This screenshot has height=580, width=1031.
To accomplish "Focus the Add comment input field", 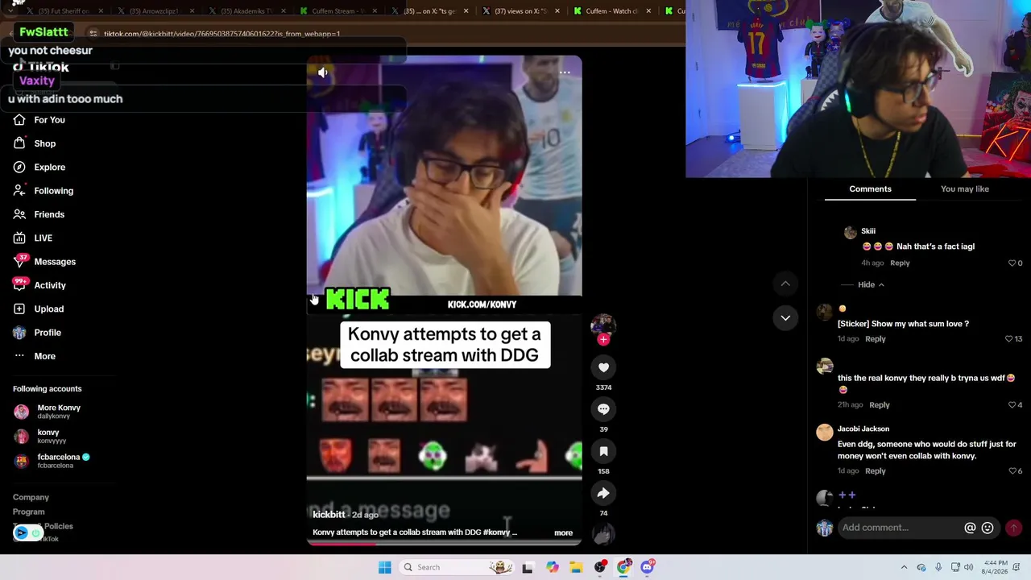I will pyautogui.click(x=898, y=528).
